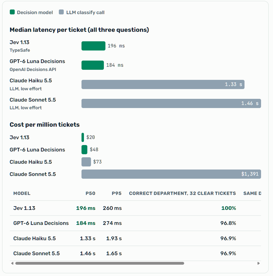Select the LLM classify call legend label
Image resolution: width=273 pixels, height=276 pixels.
tap(85, 12)
